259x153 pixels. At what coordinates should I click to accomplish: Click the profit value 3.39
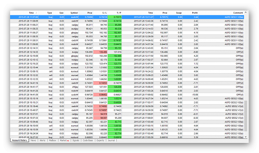[196, 137]
